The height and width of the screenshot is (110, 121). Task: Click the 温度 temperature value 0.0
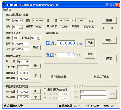(x=66, y=55)
